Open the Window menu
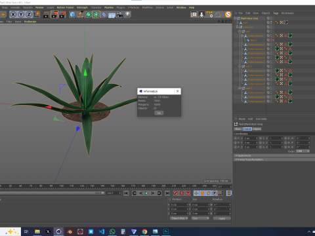The width and height of the screenshot is (315, 236). [x=181, y=7]
